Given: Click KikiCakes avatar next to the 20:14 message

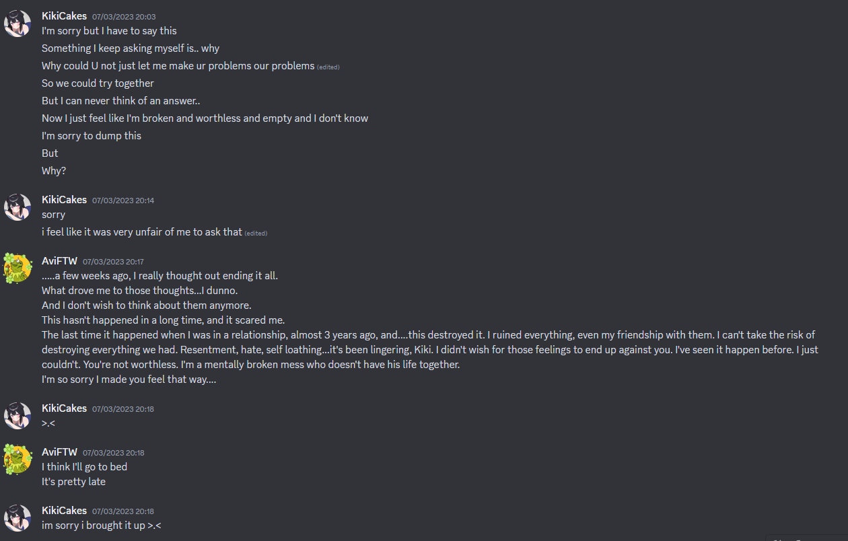Looking at the screenshot, I should (17, 207).
